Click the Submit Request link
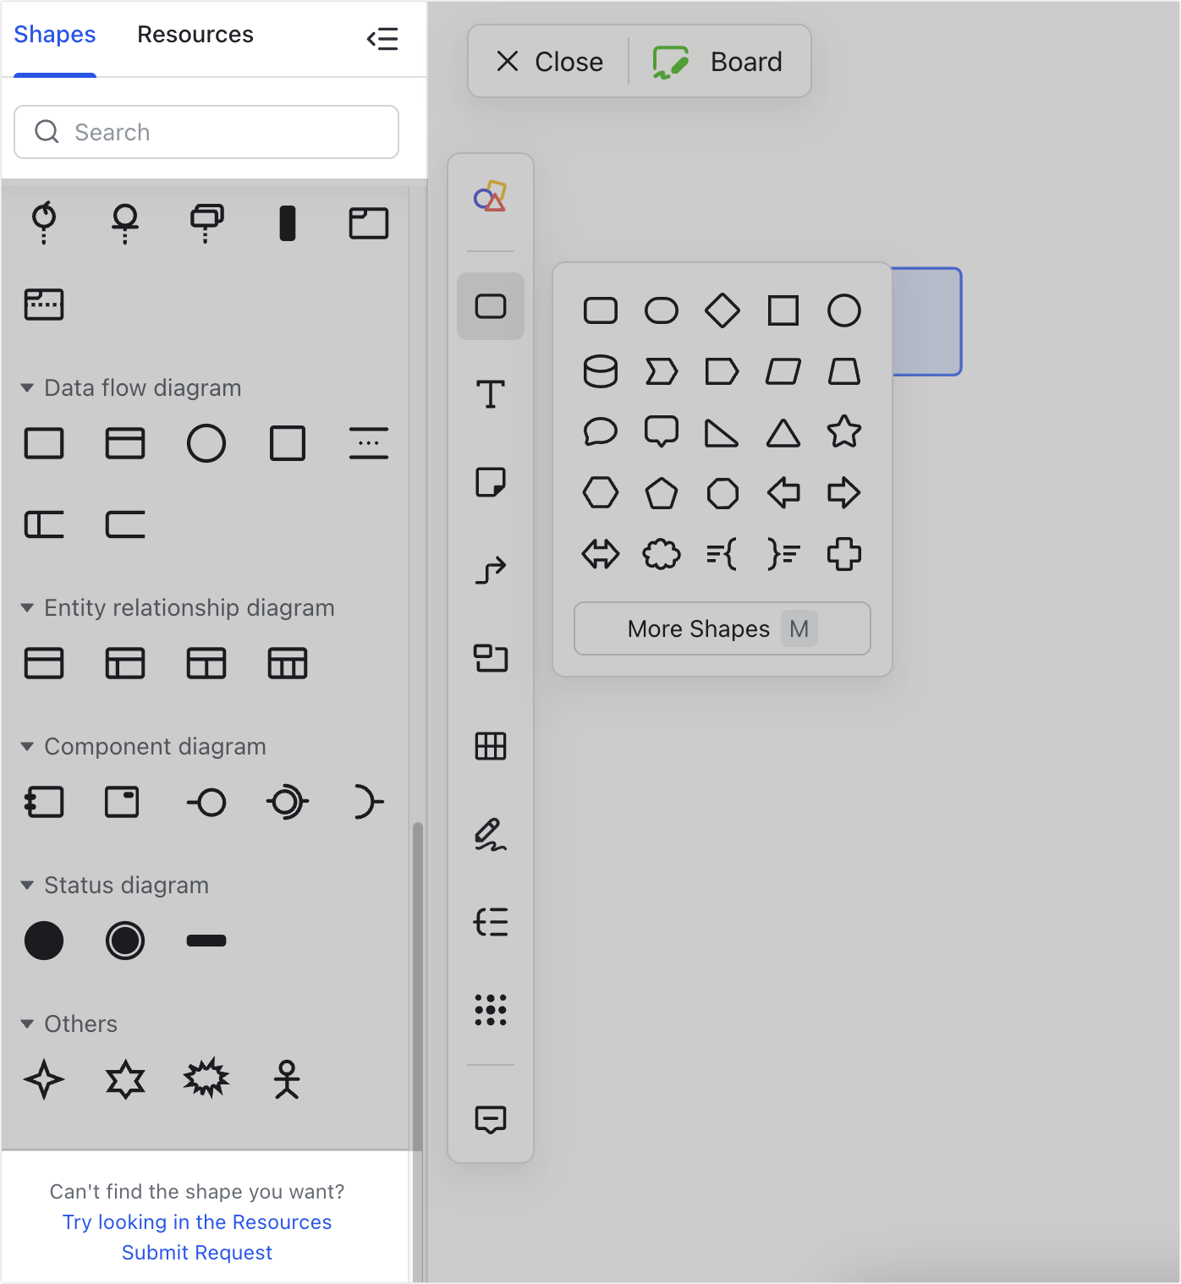Image resolution: width=1181 pixels, height=1284 pixels. [x=197, y=1253]
